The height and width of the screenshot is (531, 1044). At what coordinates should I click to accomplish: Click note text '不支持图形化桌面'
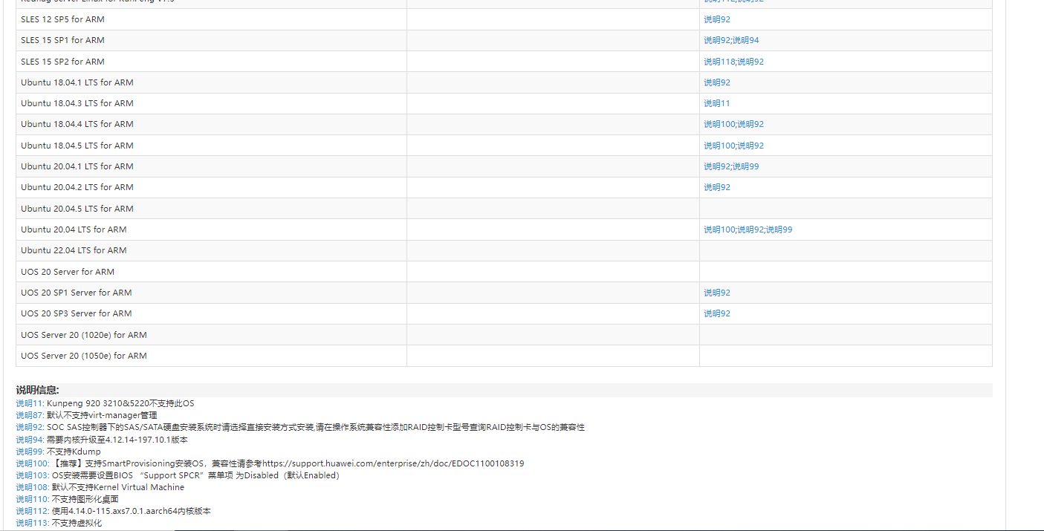[x=85, y=499]
